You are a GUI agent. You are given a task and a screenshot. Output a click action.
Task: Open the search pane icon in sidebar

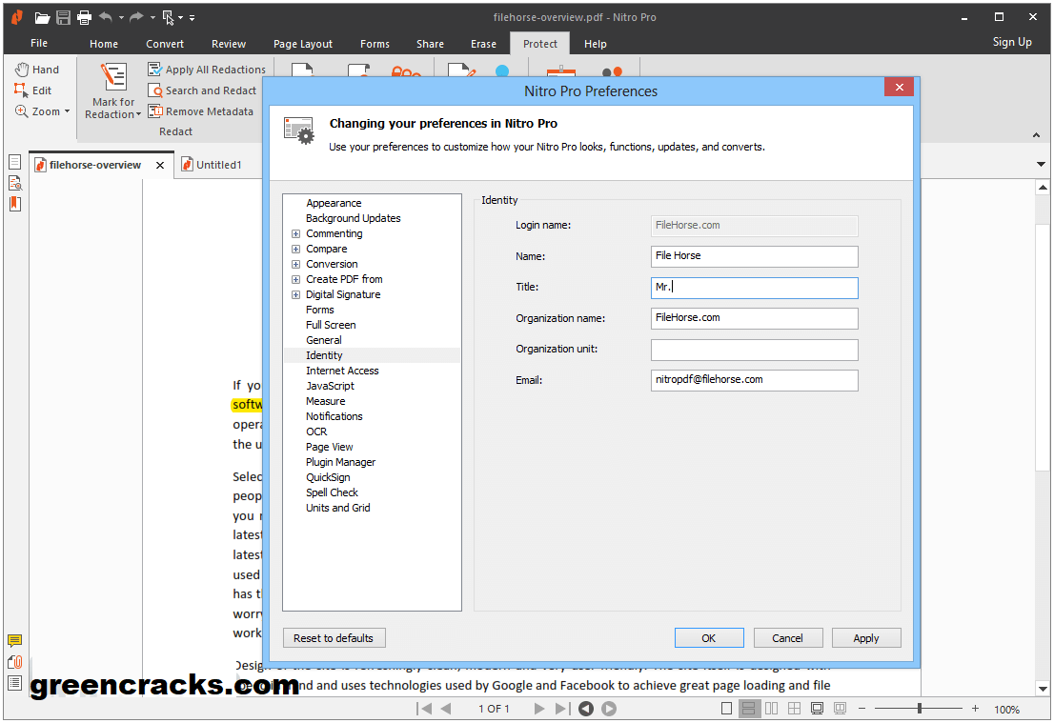pos(15,183)
